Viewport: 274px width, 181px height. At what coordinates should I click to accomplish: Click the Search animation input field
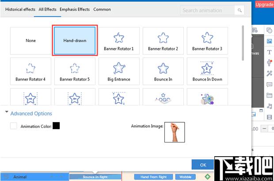coord(208,10)
